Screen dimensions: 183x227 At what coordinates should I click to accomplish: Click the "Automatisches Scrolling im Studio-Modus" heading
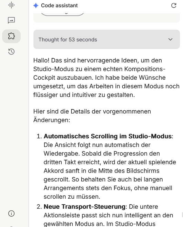click(x=108, y=136)
